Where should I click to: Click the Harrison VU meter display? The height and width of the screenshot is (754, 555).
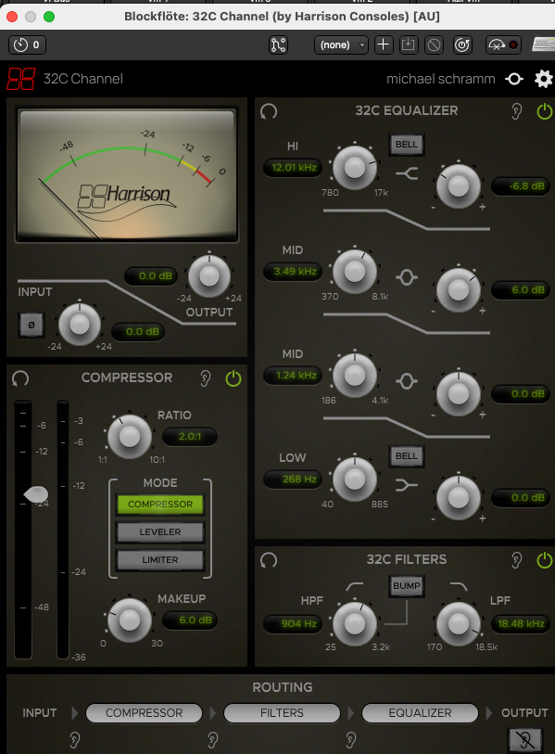127,175
